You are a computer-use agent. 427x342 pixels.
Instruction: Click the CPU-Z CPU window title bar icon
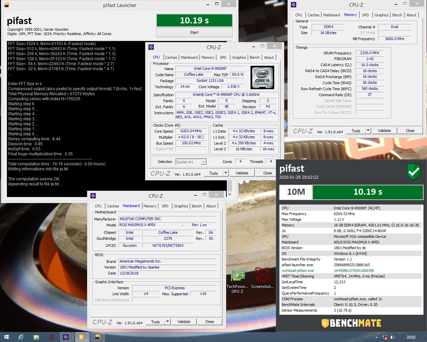151,47
